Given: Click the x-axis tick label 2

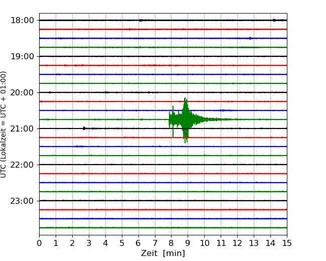Looking at the screenshot, I should click(x=72, y=243).
